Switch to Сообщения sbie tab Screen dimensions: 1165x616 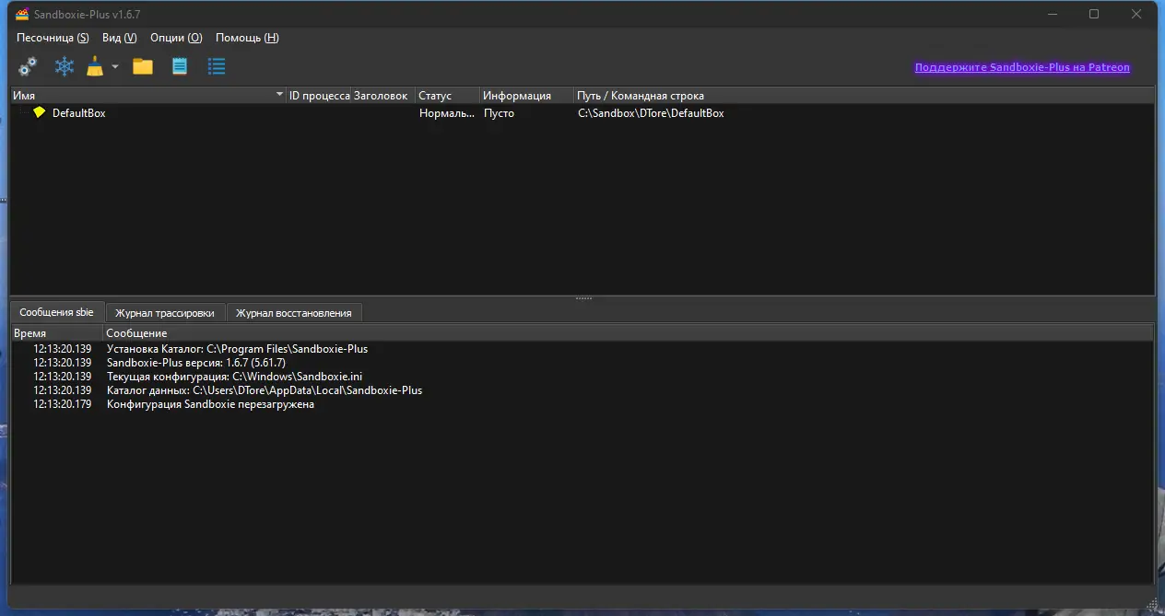(56, 312)
